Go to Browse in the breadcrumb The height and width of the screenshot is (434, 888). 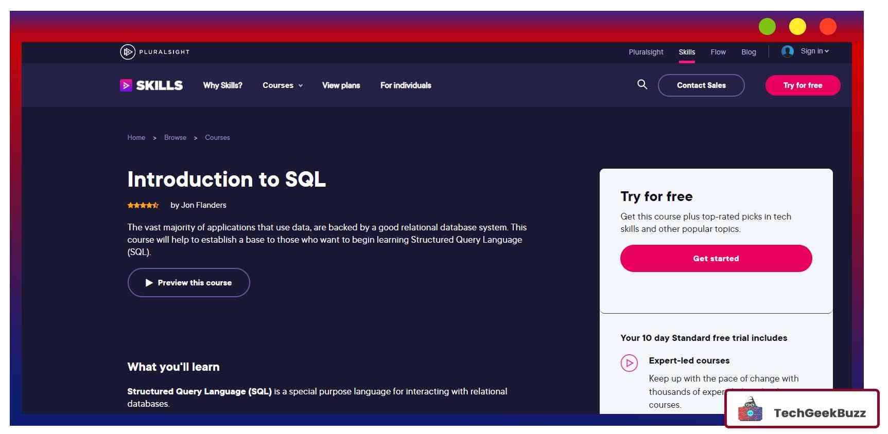[175, 138]
